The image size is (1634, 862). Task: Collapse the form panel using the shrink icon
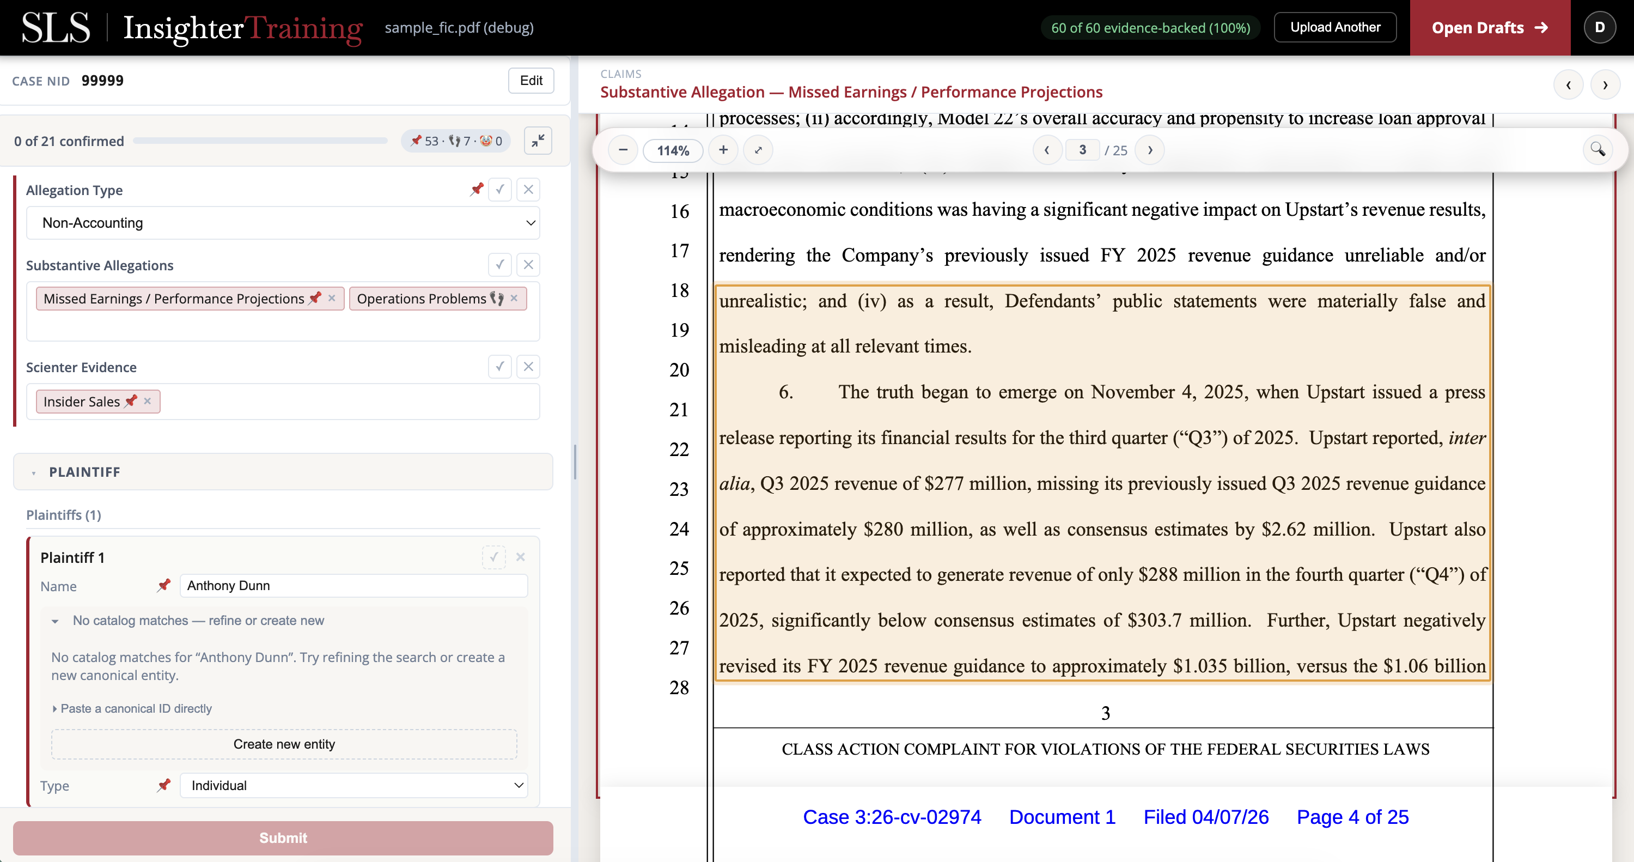pos(538,141)
